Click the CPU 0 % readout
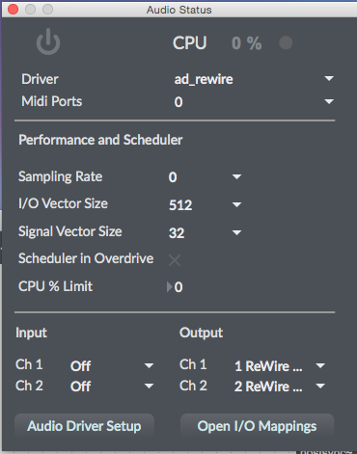The width and height of the screenshot is (357, 454). click(x=246, y=43)
